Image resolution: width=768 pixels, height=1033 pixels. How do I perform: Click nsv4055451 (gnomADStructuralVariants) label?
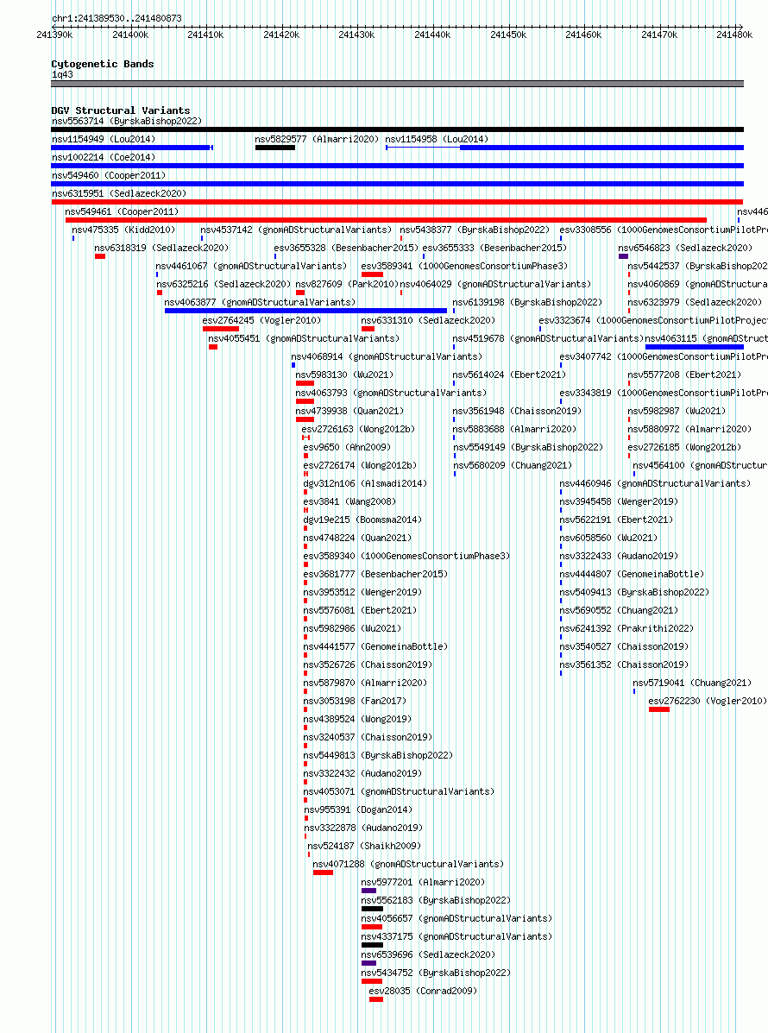[x=304, y=338]
